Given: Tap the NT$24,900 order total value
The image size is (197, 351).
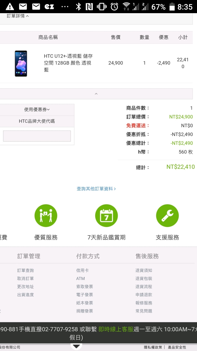Looking at the screenshot, I should [181, 117].
